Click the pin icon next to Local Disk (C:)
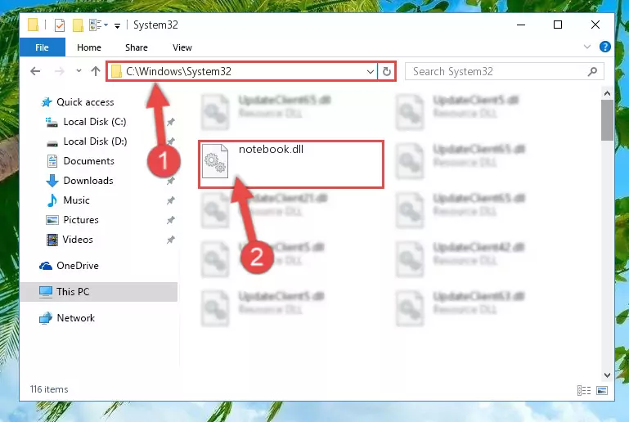Screen dimensions: 629x422 click(x=170, y=122)
